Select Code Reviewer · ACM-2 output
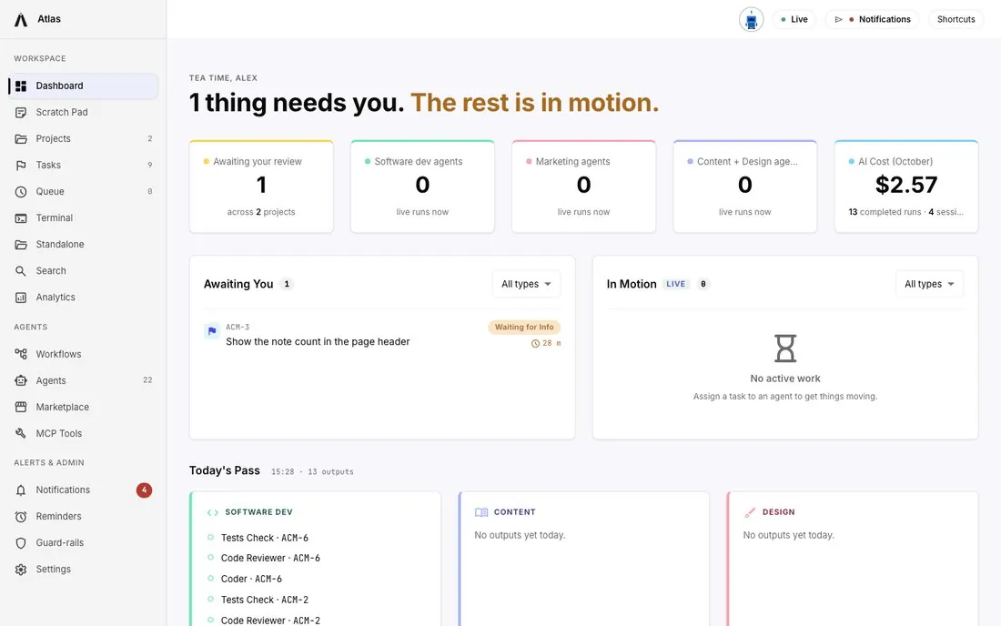Screen dimensions: 1001x626 pyautogui.click(x=270, y=621)
